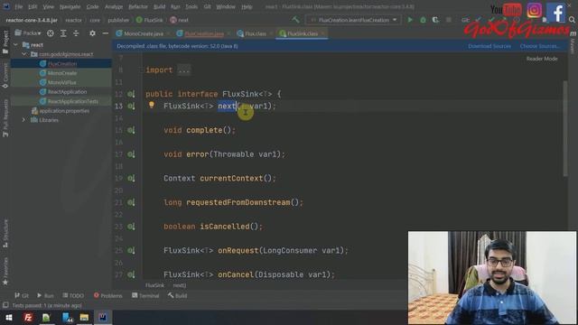The image size is (578, 325).
Task: Open the Terminal tool window button
Action: (x=145, y=295)
